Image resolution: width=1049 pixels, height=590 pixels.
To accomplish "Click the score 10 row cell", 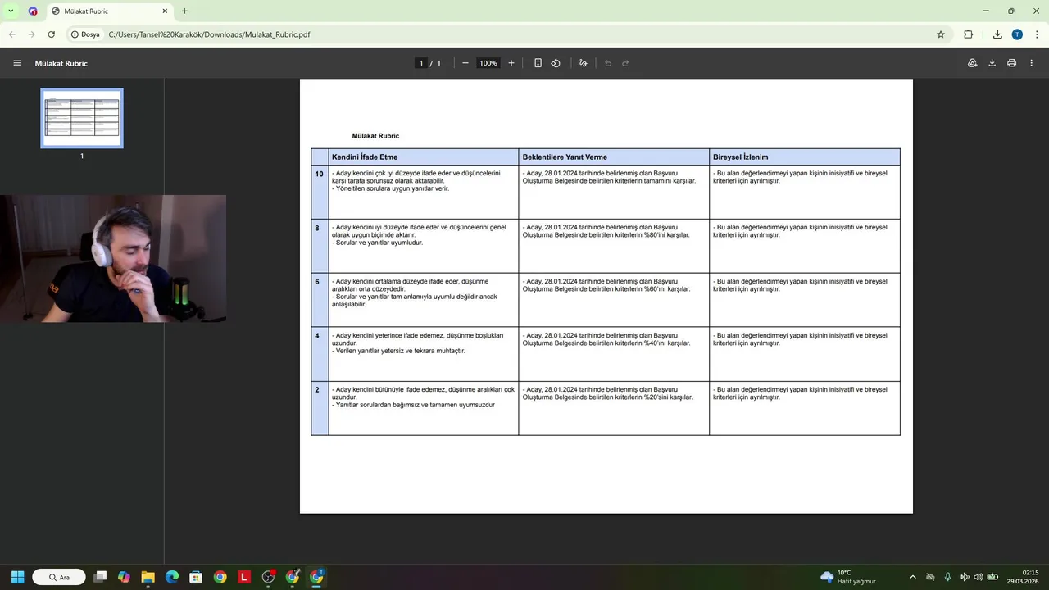I will point(320,192).
